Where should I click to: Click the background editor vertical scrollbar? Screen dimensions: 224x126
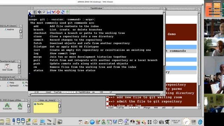pos(199,58)
